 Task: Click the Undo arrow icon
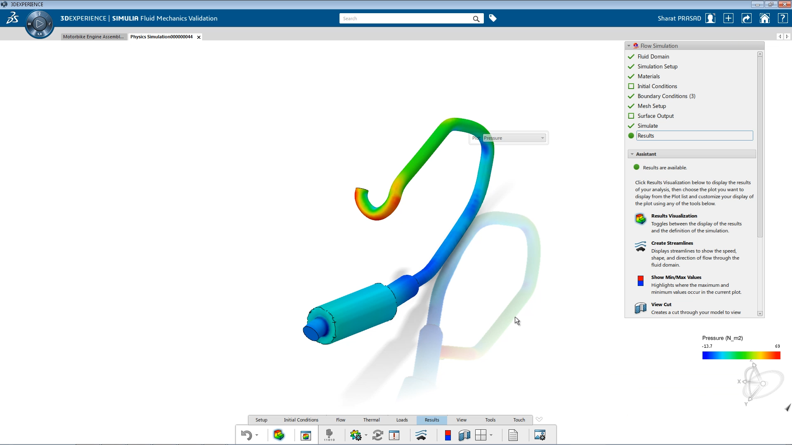click(x=246, y=435)
